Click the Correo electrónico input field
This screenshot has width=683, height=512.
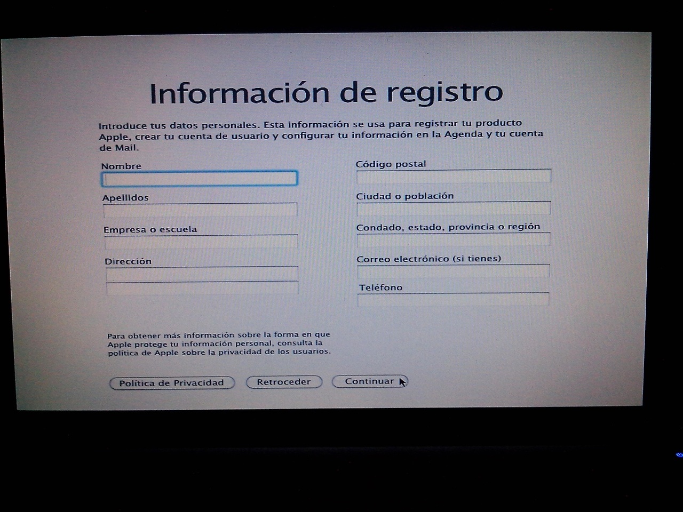(x=453, y=270)
